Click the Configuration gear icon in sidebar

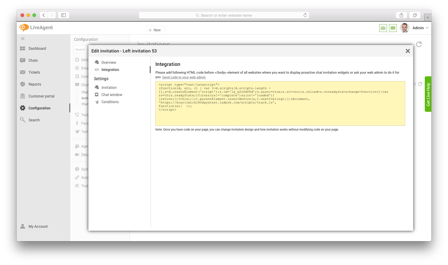pyautogui.click(x=23, y=108)
